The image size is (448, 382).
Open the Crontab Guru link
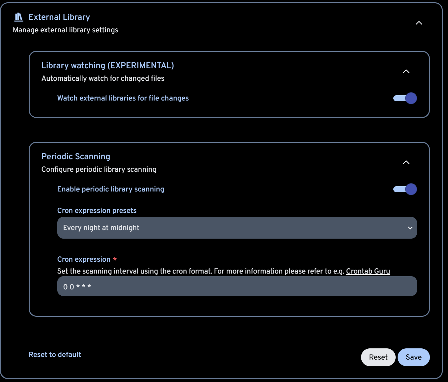(x=368, y=271)
